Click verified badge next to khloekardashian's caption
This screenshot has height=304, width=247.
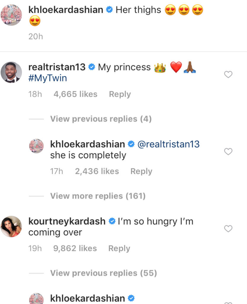coord(109,10)
